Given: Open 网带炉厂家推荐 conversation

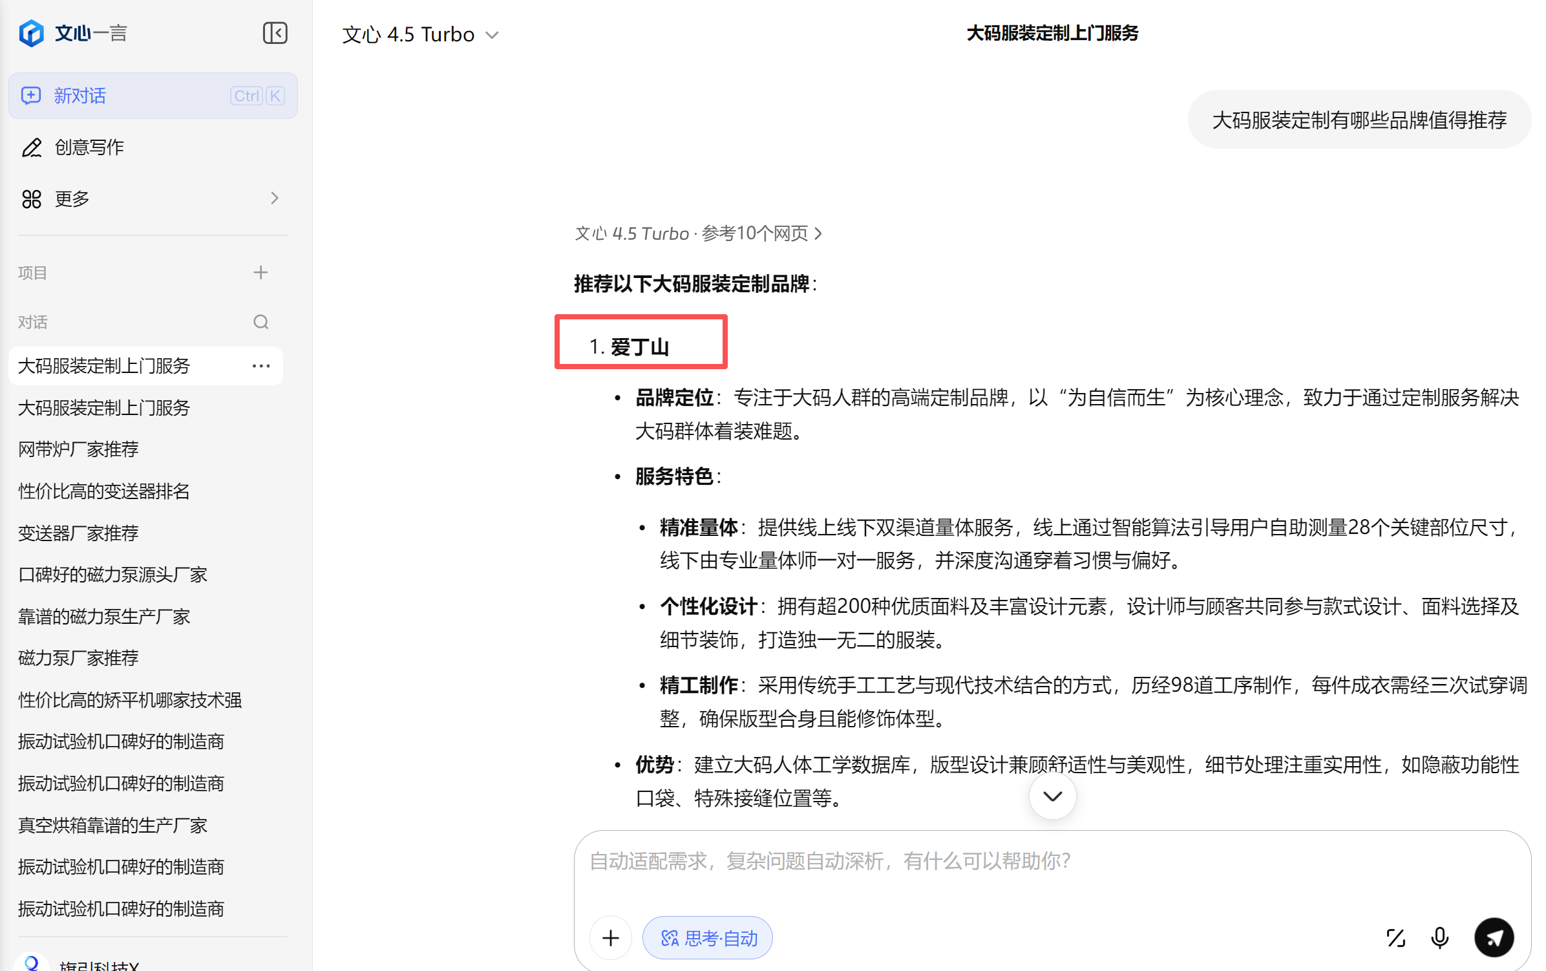Looking at the screenshot, I should [78, 449].
